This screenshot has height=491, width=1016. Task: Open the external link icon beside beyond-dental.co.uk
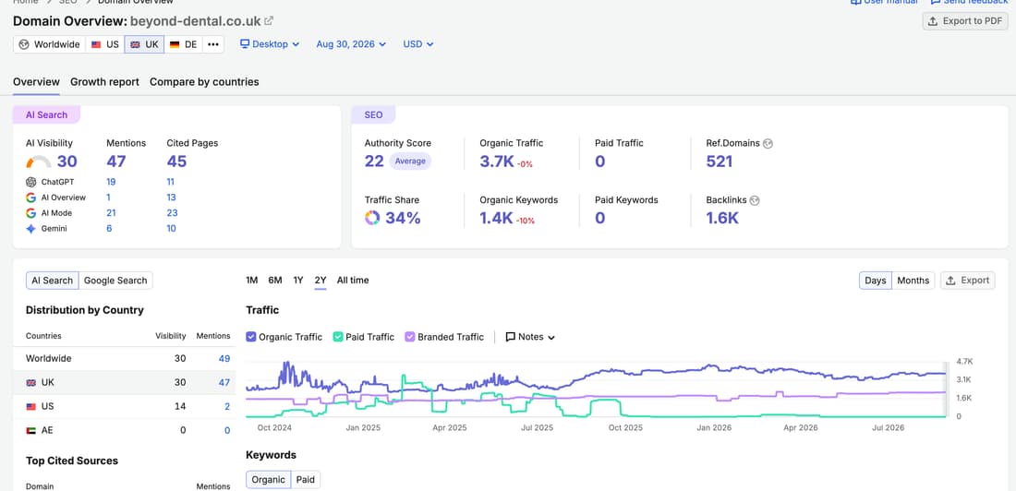[x=269, y=20]
